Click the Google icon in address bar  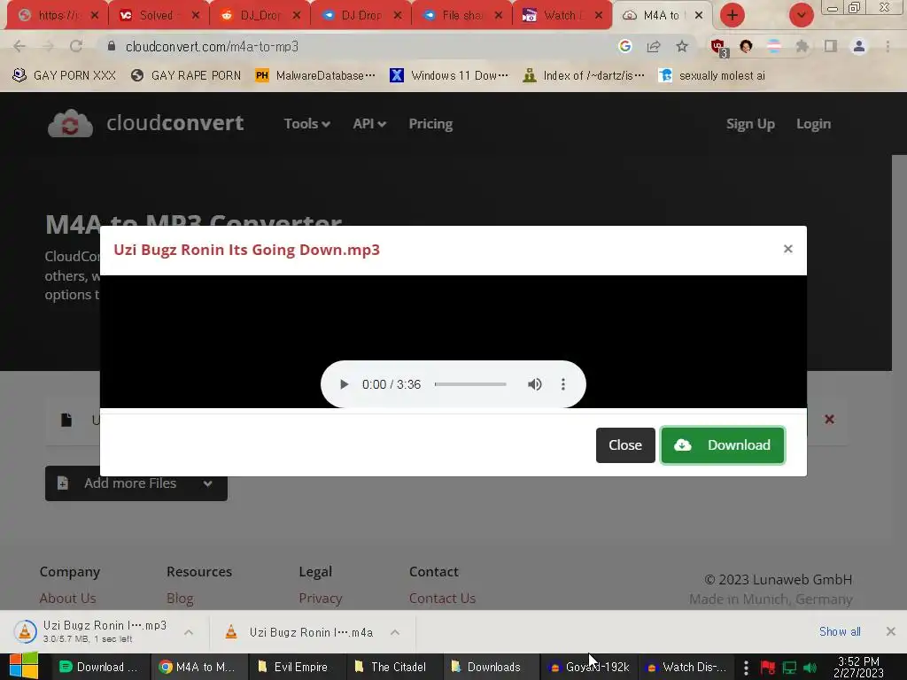pos(624,46)
